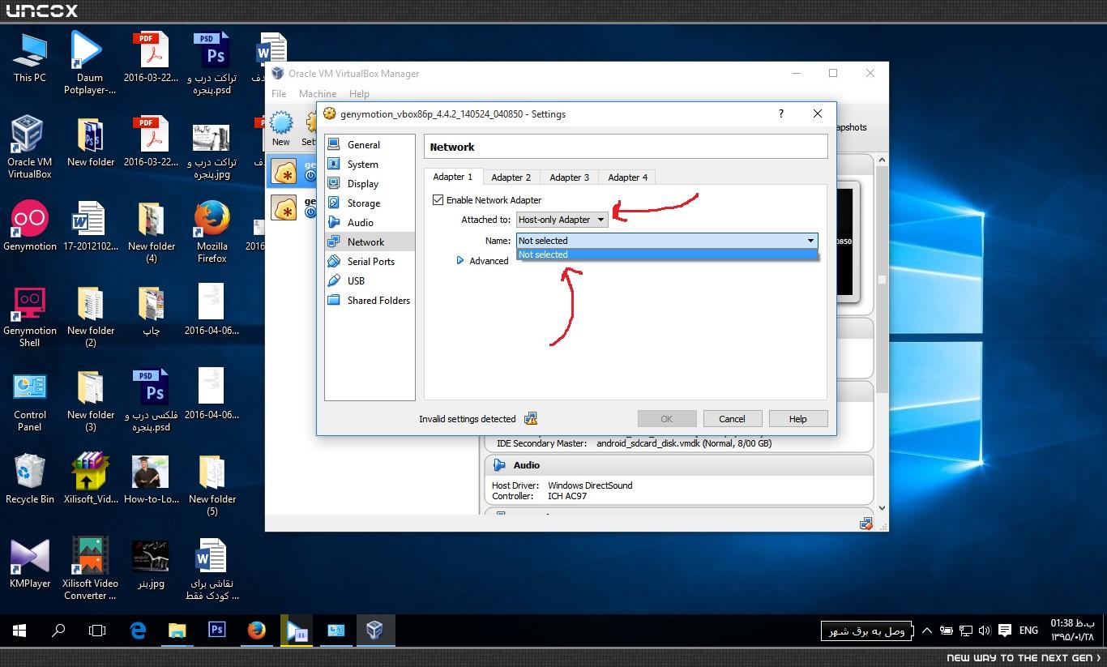Viewport: 1107px width, 667px height.
Task: Click the Firefox icon in the taskbar
Action: 256,631
